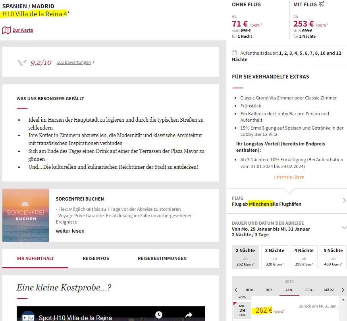The width and height of the screenshot is (347, 321).
Task: Open the REISEINFOS tab
Action: coord(96,258)
